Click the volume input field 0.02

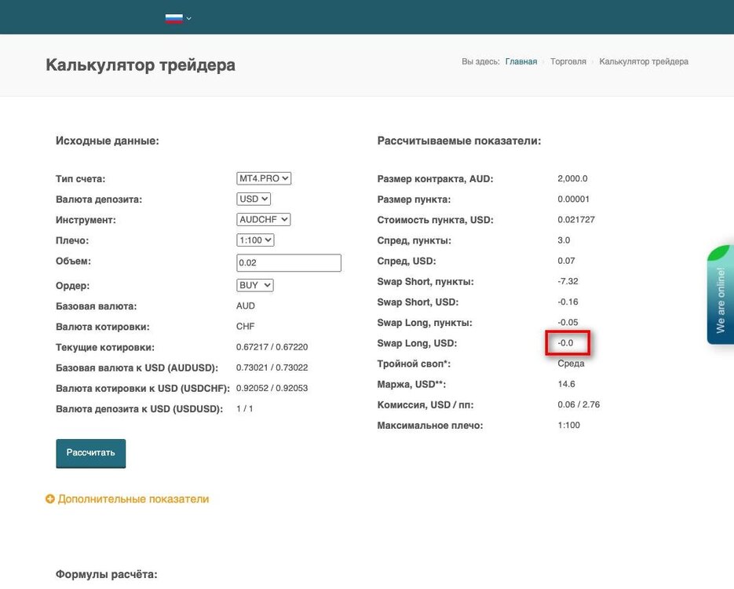click(289, 262)
